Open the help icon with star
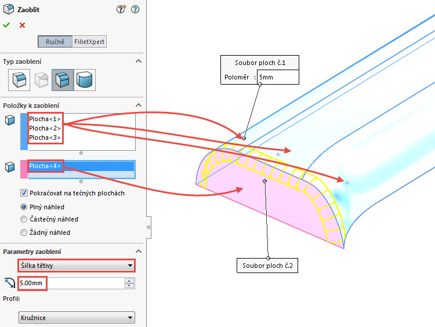Screen dimensions: 435x327 [121, 9]
